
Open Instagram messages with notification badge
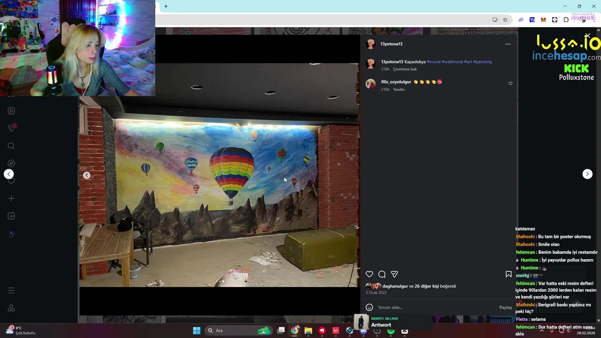point(11,128)
